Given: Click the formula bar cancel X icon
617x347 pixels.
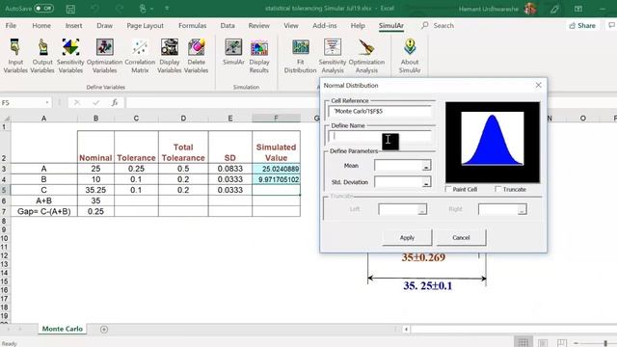Looking at the screenshot, I should (77, 103).
